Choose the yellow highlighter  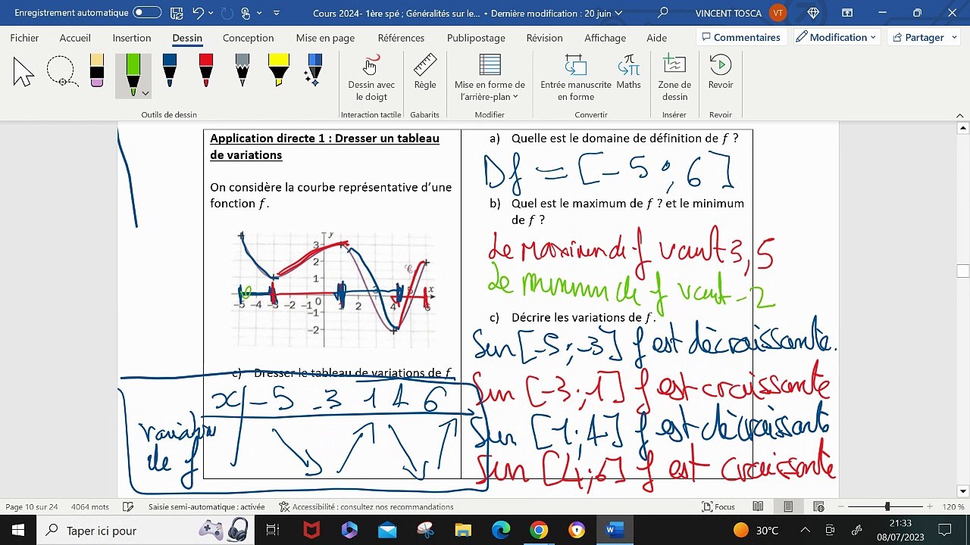(x=279, y=70)
